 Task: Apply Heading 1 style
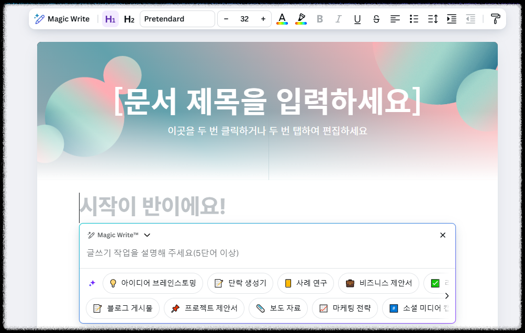coord(110,19)
